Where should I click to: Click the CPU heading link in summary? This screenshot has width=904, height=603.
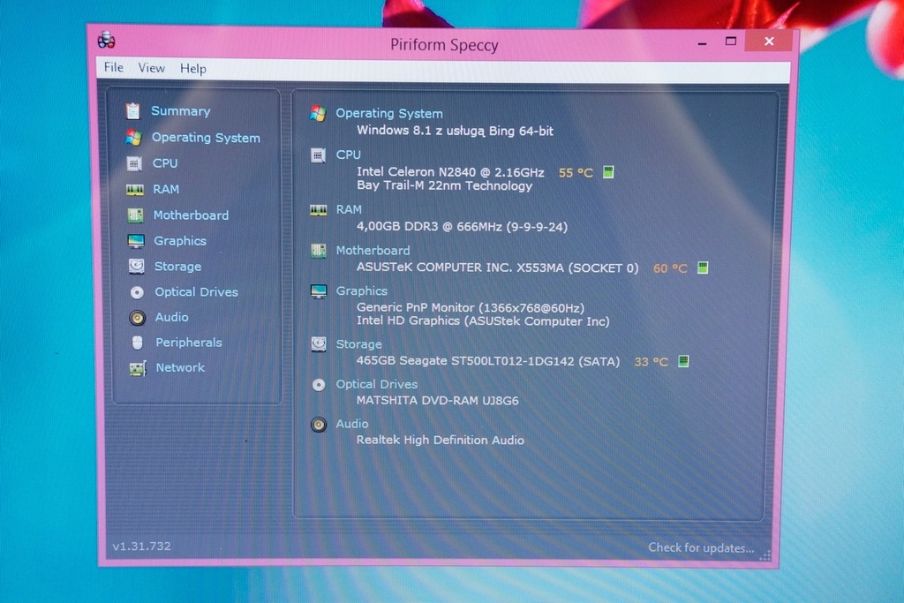click(348, 155)
